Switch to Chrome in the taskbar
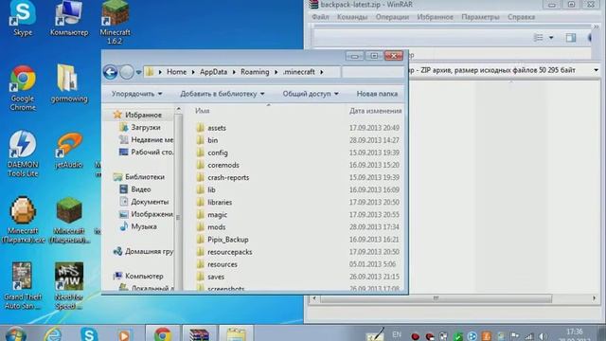Viewport: 606px width, 341px height. [163, 333]
